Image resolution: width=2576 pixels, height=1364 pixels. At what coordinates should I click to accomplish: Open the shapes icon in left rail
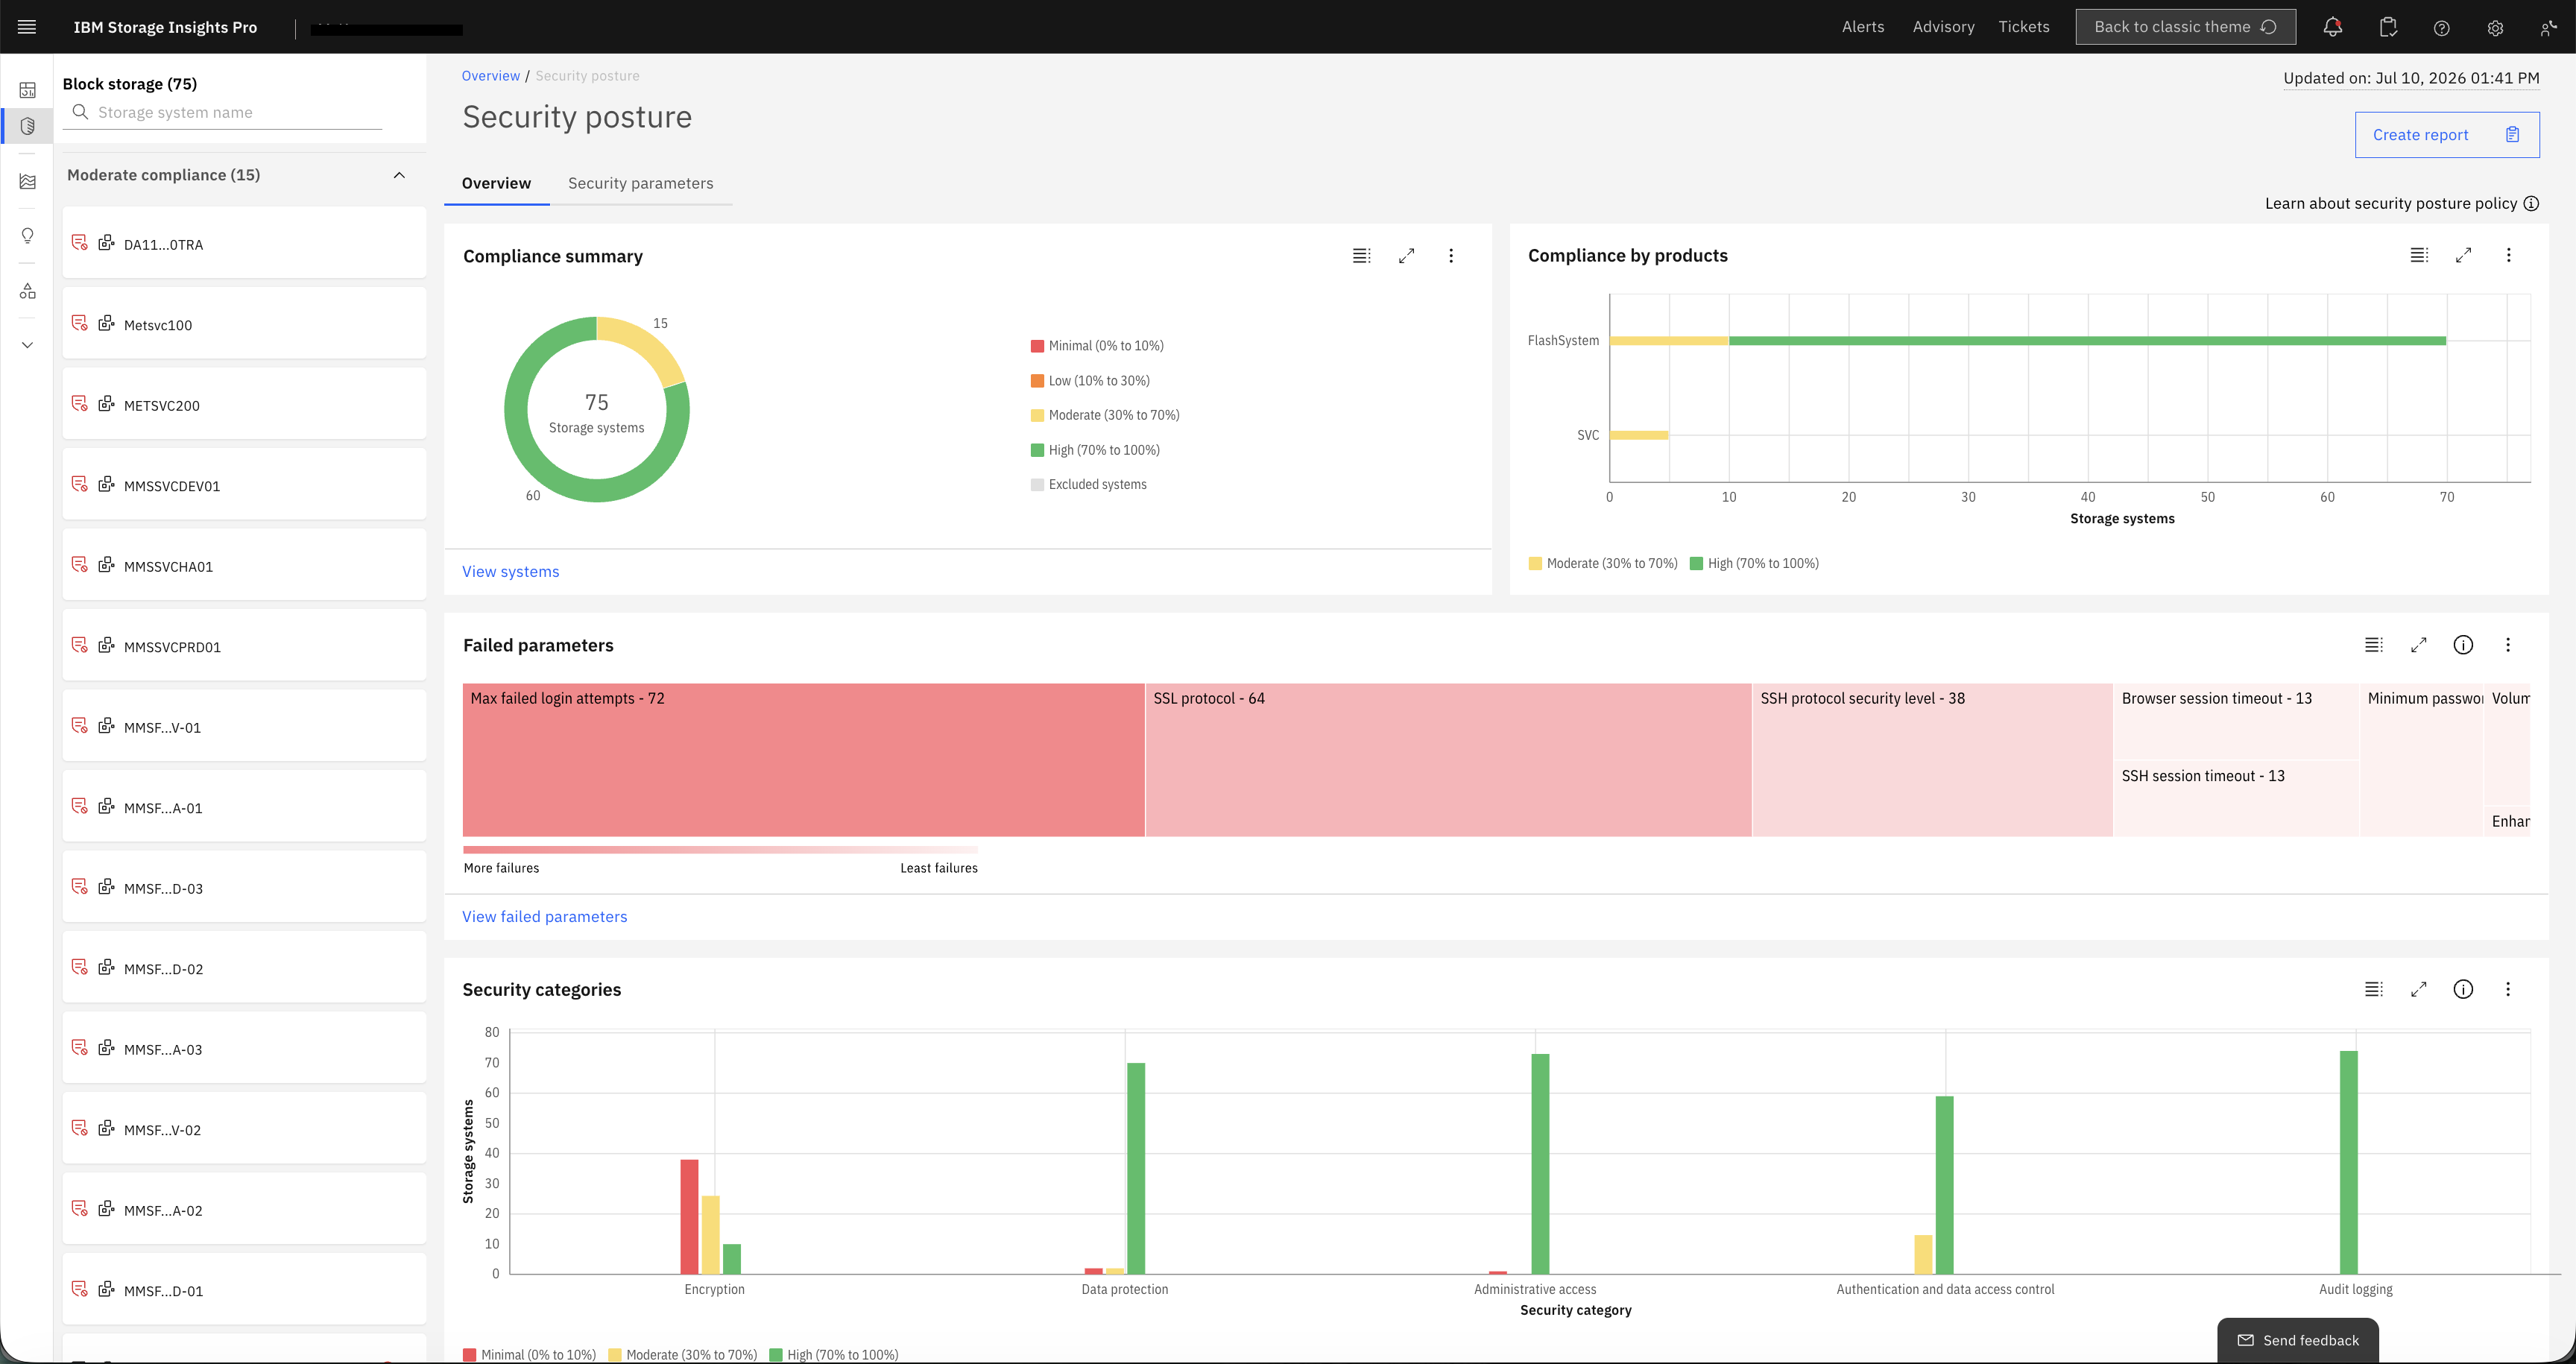coord(28,291)
